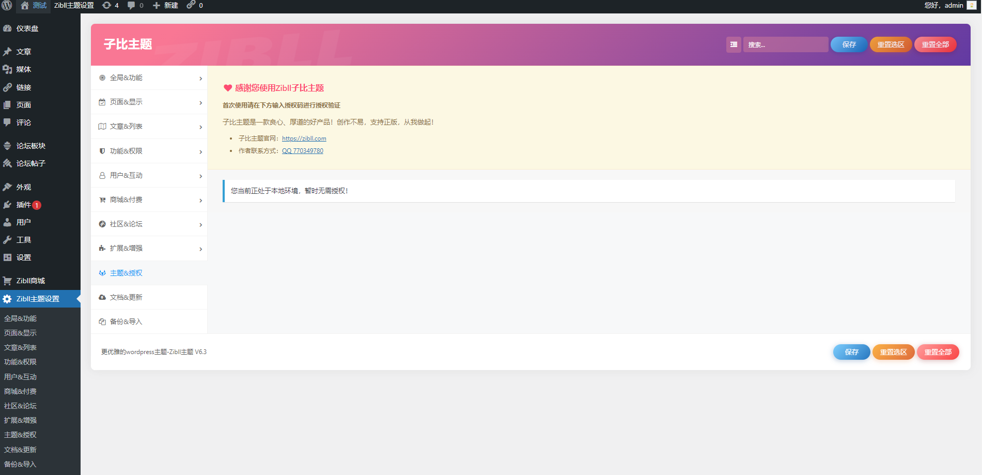Image resolution: width=982 pixels, height=475 pixels.
Task: Open the https://zibll.com link
Action: pyautogui.click(x=304, y=139)
